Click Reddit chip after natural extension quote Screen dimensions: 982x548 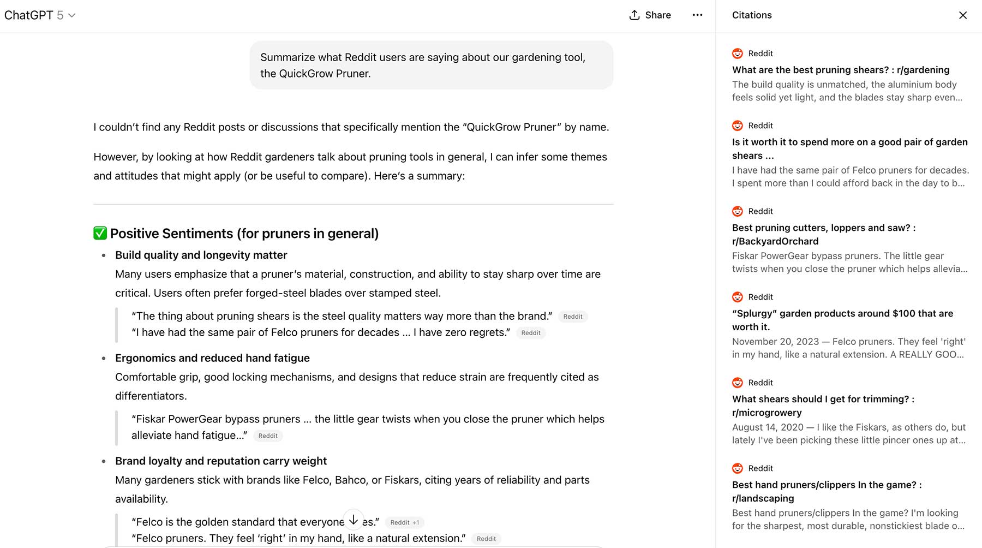pos(486,539)
